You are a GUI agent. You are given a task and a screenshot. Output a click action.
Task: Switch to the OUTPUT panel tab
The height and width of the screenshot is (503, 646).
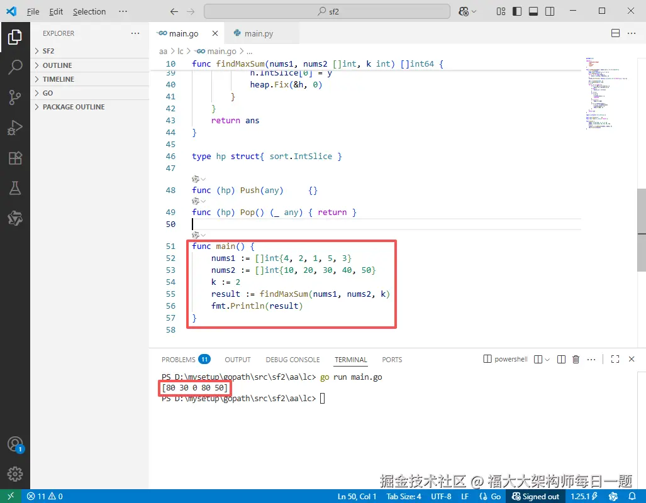tap(238, 360)
